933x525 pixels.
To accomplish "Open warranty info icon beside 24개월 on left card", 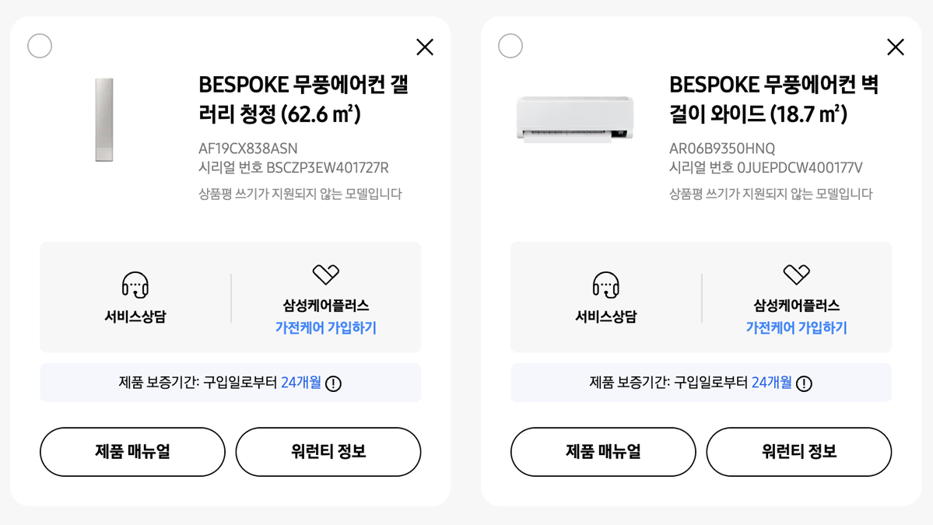I will pyautogui.click(x=333, y=383).
